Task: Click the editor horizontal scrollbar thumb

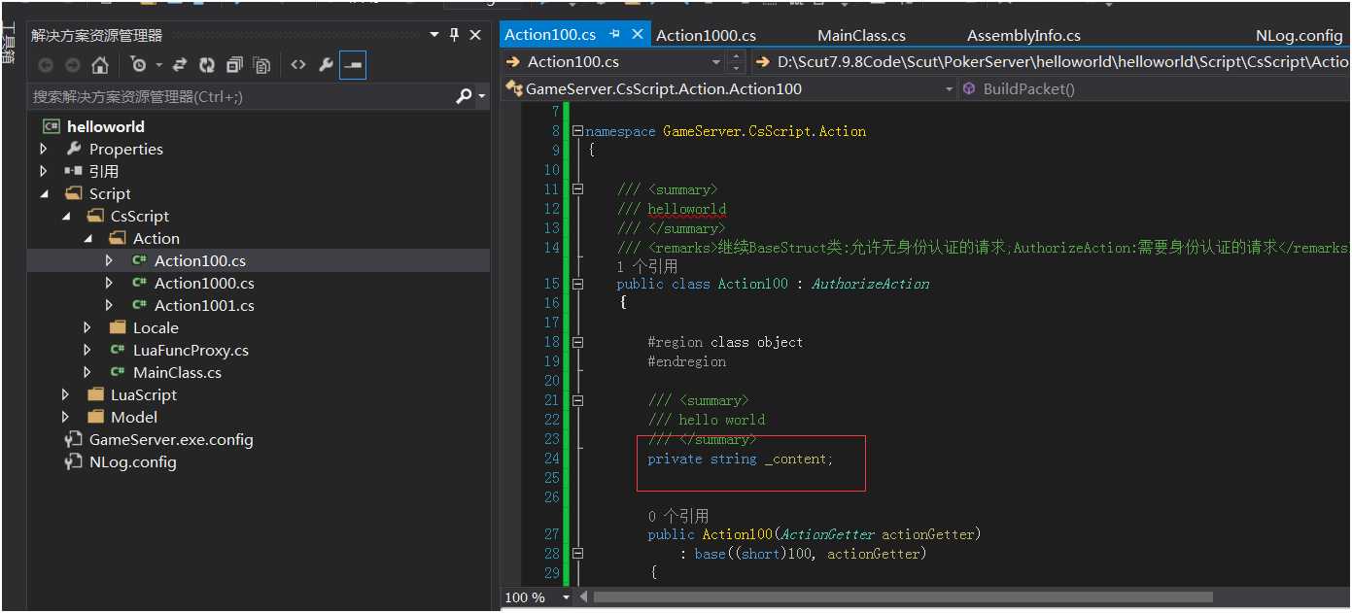Action: (x=903, y=596)
